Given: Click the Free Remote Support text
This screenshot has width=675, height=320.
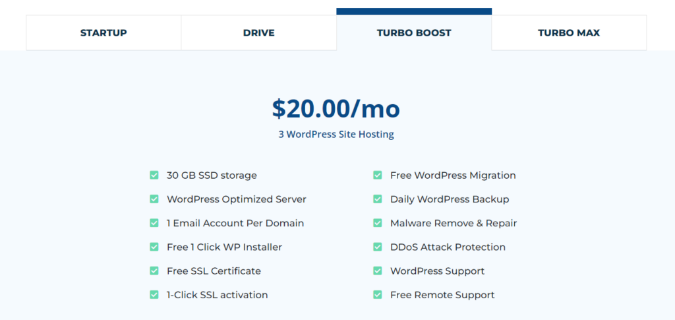Looking at the screenshot, I should 442,295.
